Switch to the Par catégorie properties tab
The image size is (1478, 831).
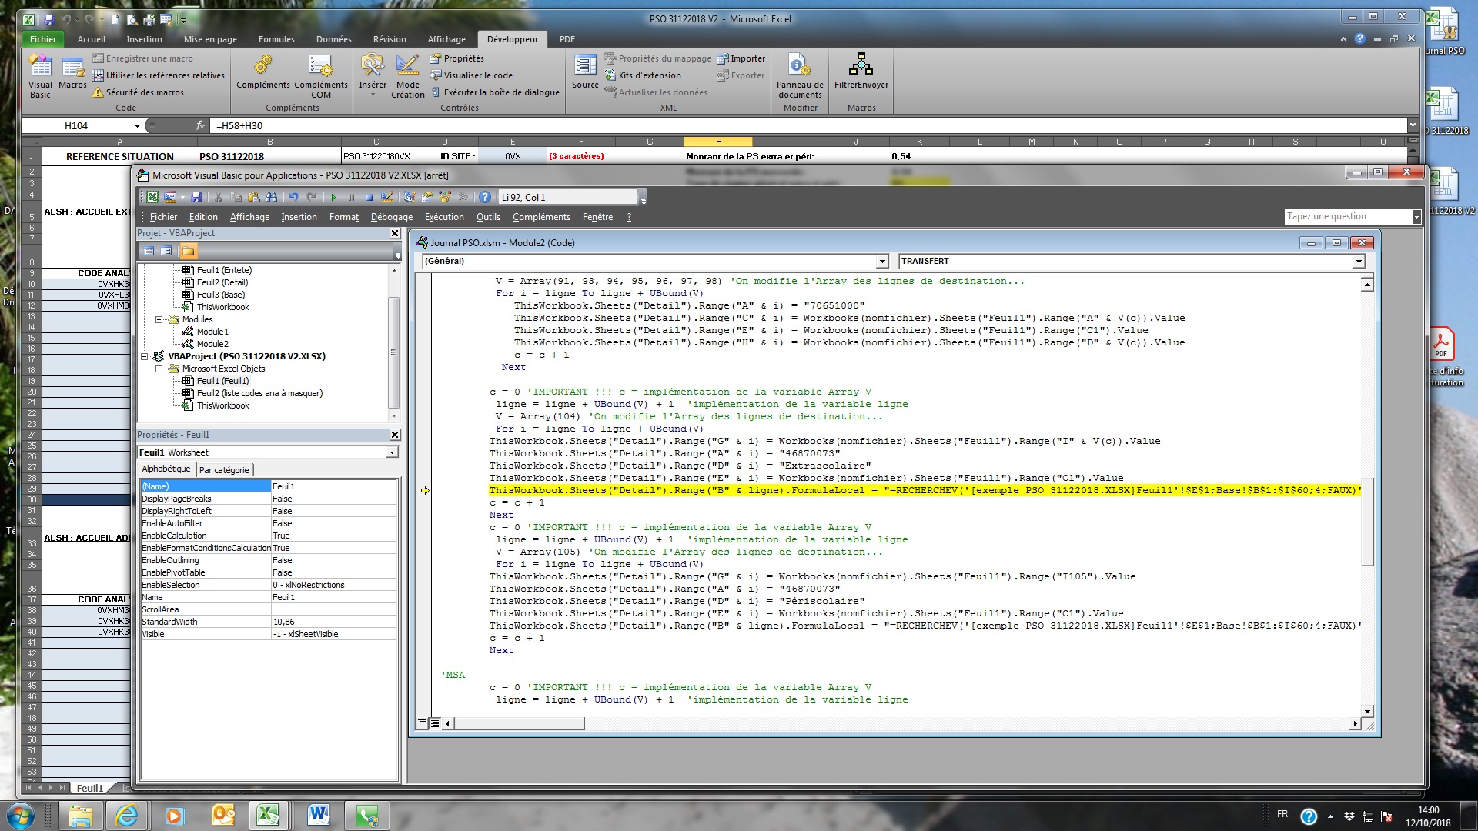(224, 469)
